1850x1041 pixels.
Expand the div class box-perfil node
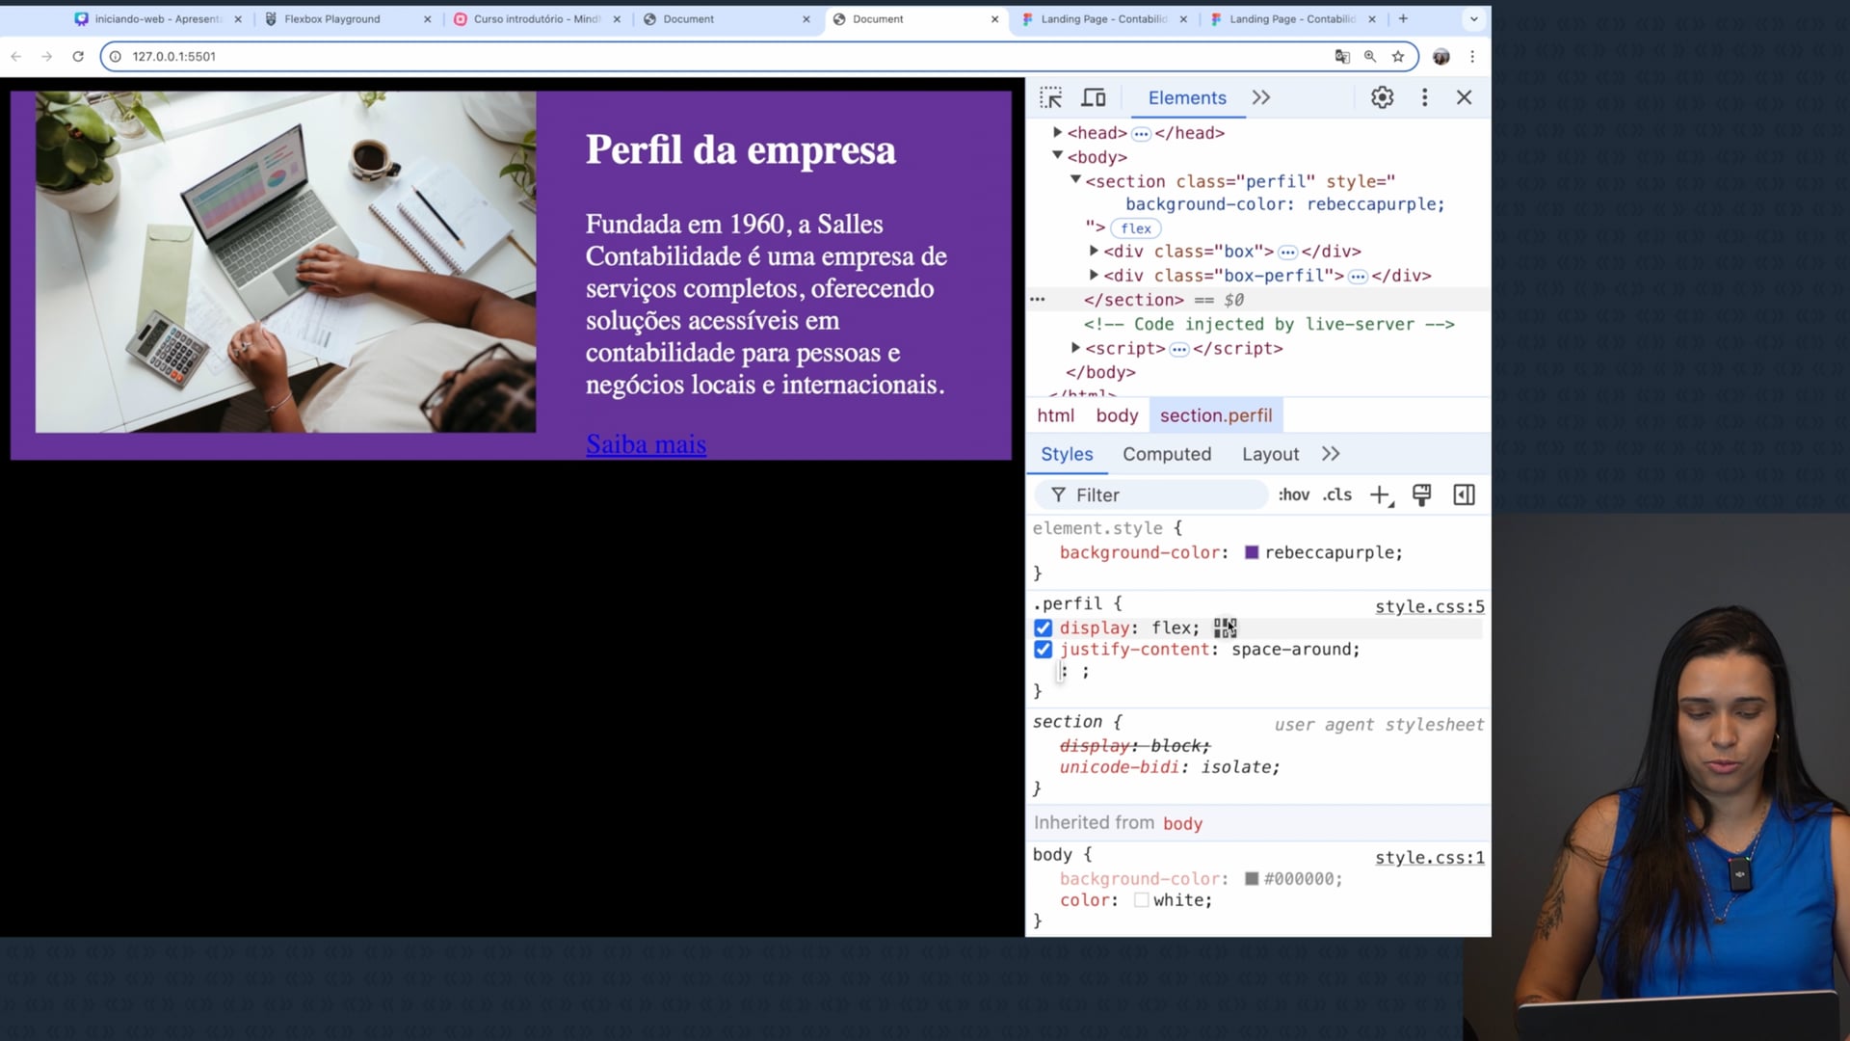tap(1094, 276)
